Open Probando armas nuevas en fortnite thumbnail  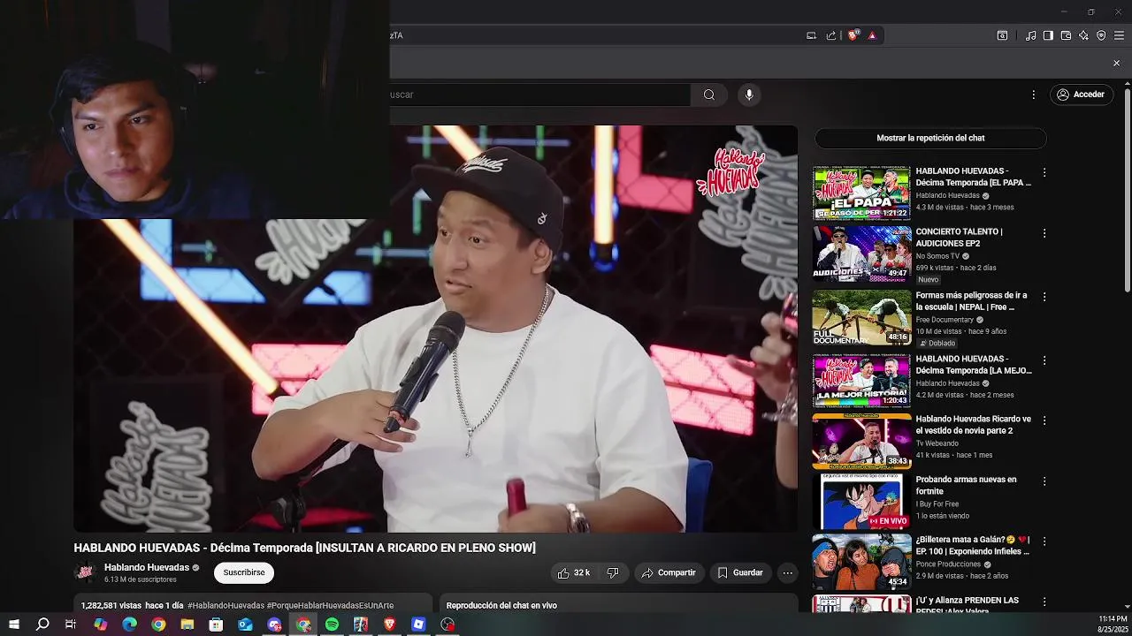pyautogui.click(x=861, y=501)
